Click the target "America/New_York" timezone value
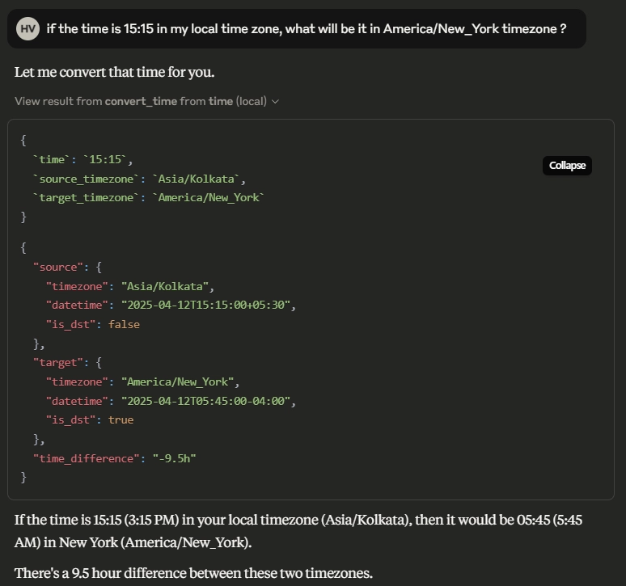 click(x=177, y=382)
